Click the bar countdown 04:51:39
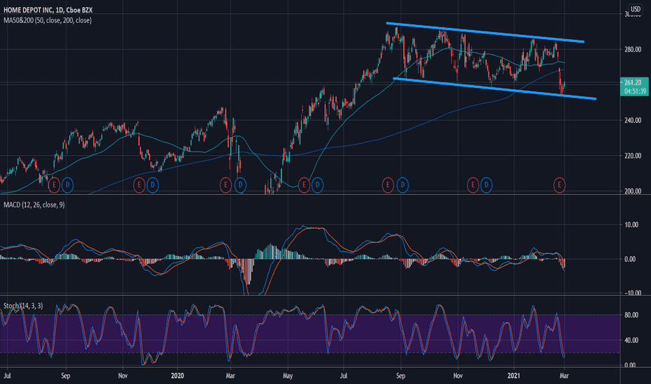The width and height of the screenshot is (651, 384). [635, 91]
